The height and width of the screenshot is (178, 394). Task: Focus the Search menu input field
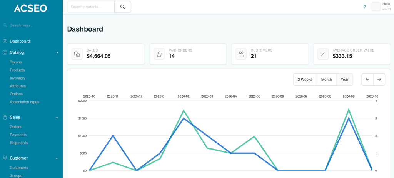point(22,25)
